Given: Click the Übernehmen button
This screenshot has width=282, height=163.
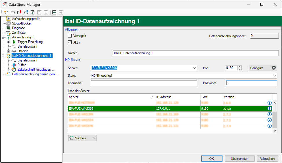Looking at the screenshot, I should (240, 158).
